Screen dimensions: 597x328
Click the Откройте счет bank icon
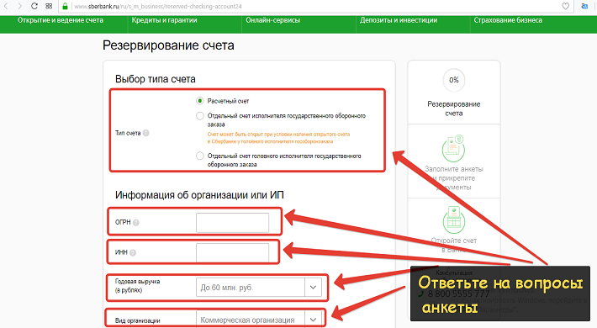coord(453,220)
